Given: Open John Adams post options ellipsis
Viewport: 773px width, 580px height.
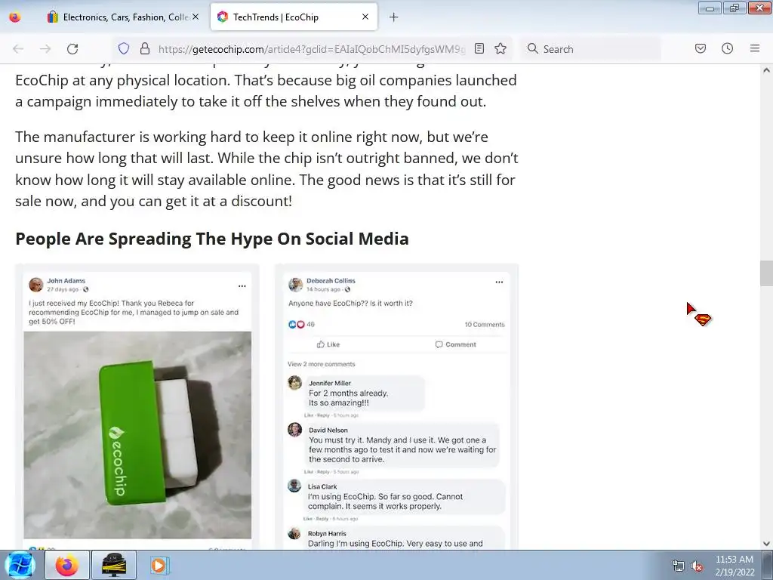Looking at the screenshot, I should (x=242, y=286).
